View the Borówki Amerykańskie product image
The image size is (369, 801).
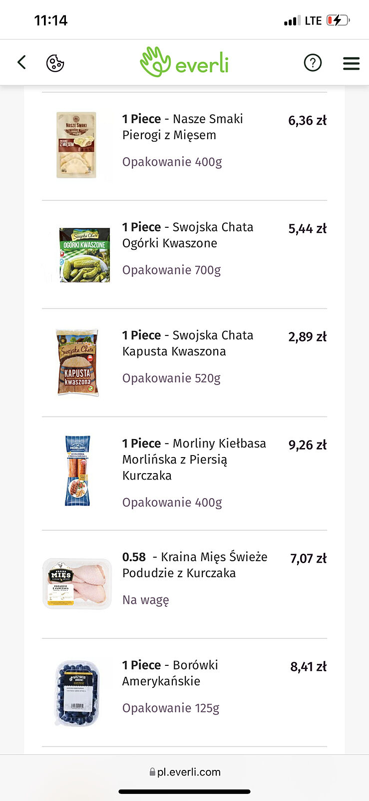pyautogui.click(x=77, y=693)
